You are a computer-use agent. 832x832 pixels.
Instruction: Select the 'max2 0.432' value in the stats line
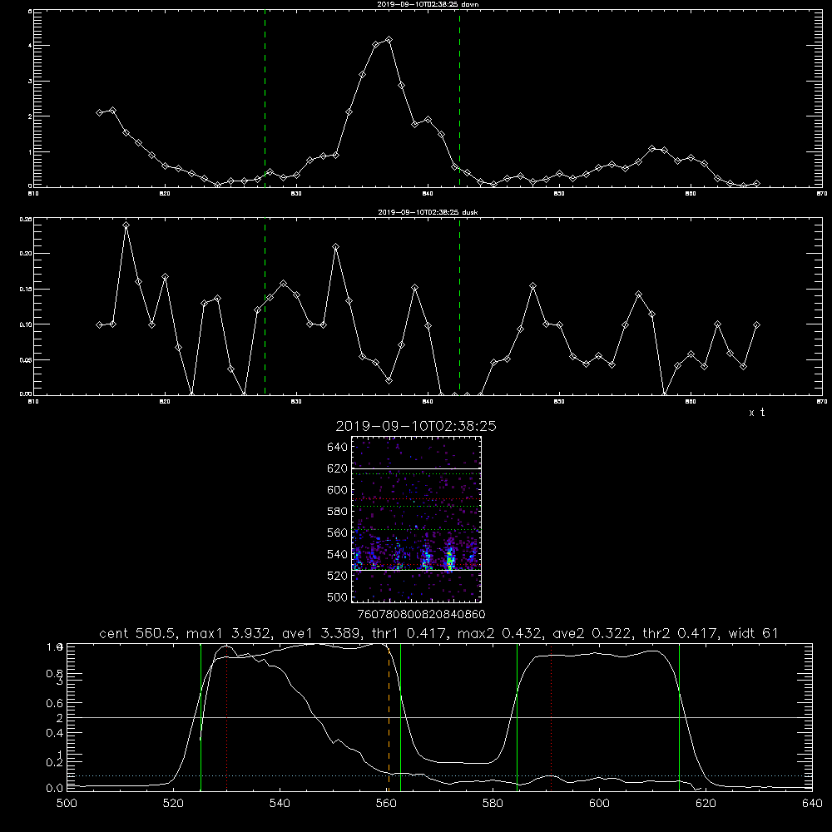point(500,633)
